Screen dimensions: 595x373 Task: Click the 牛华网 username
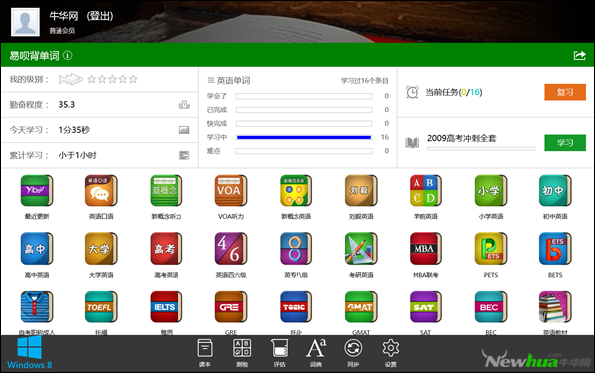(63, 16)
